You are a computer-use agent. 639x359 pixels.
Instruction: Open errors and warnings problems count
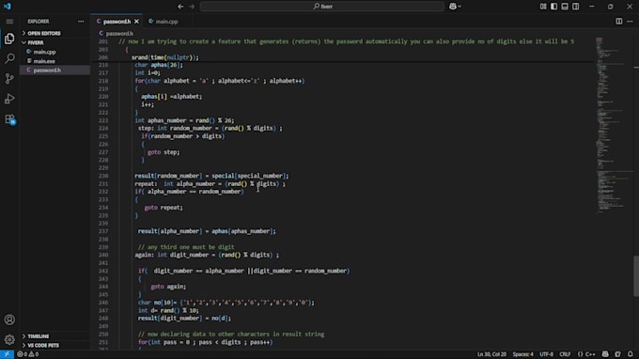(27, 354)
